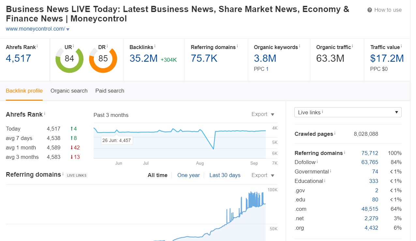416x241 pixels.
Task: Click the Traffic value info icon
Action: coord(401,46)
